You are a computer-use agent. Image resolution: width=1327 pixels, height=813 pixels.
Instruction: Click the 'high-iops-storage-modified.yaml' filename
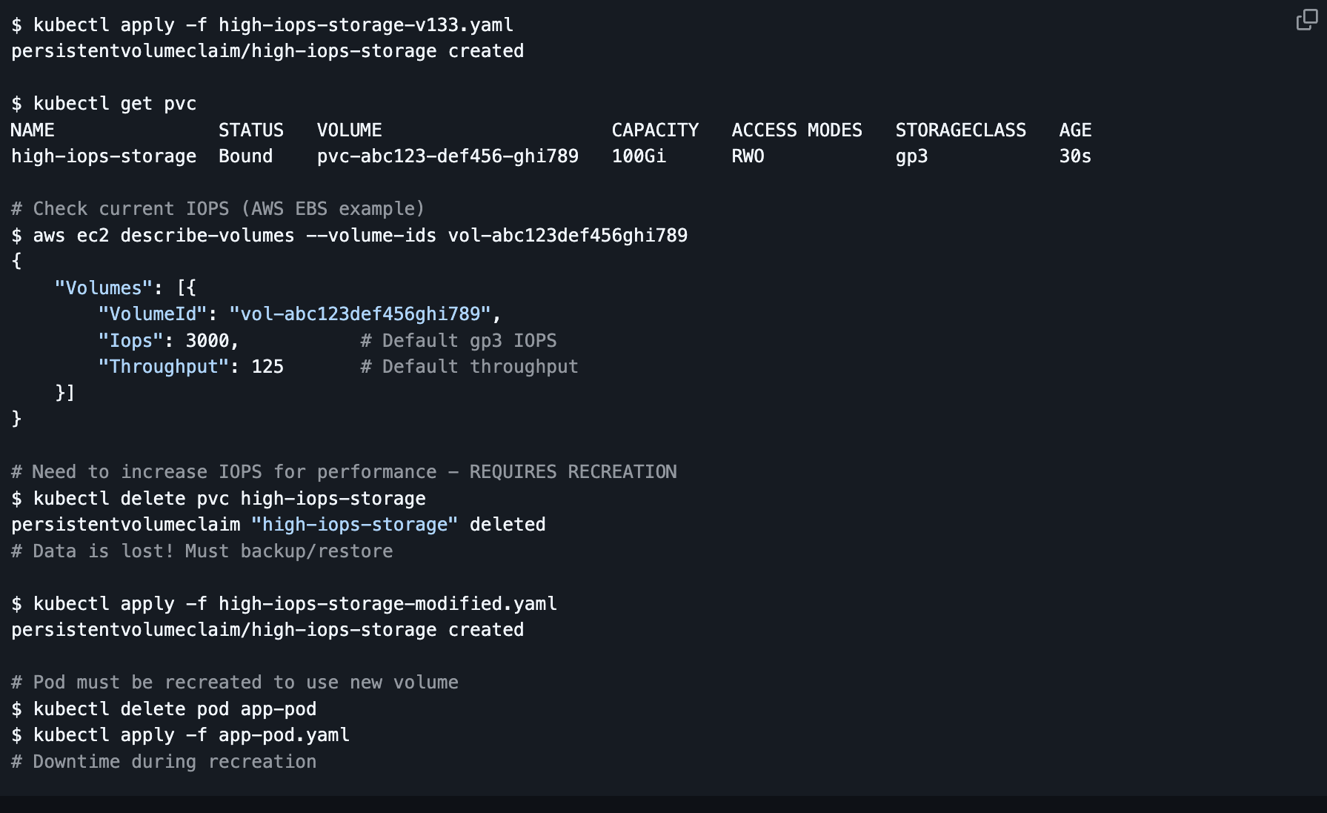(x=388, y=604)
